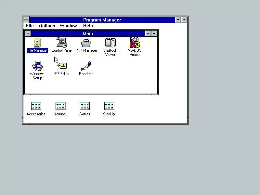Minimize the Program Manager window

[178, 20]
